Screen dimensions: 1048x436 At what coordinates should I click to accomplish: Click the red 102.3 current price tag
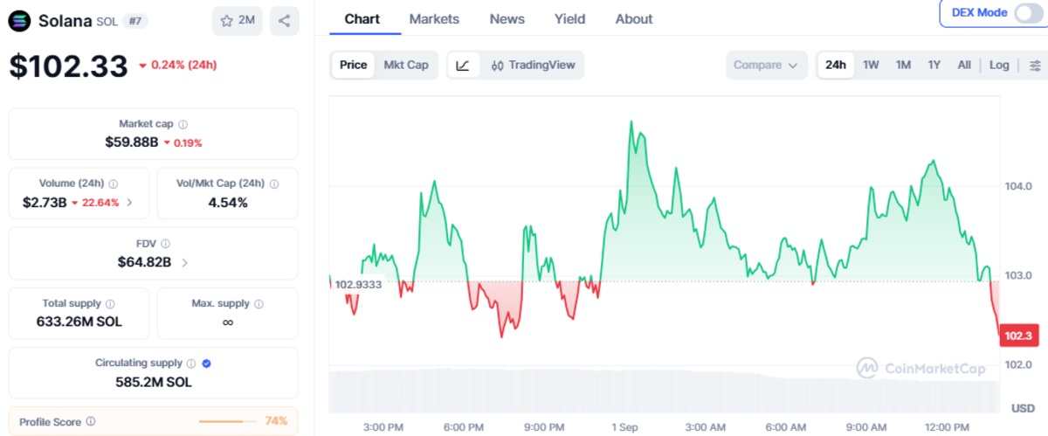tap(1017, 336)
